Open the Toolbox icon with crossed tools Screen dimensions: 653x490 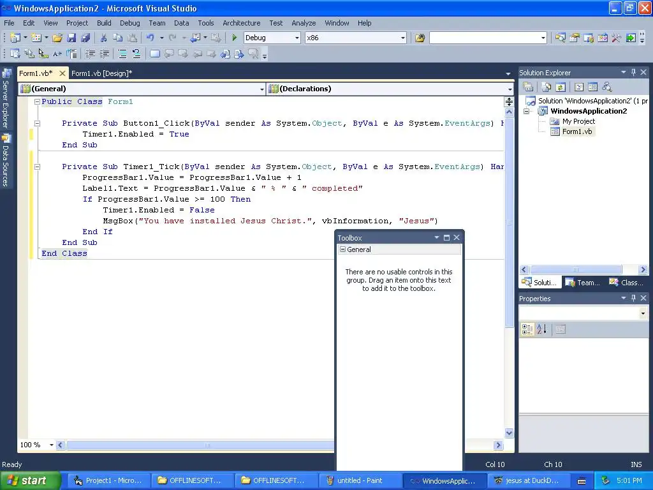click(617, 38)
